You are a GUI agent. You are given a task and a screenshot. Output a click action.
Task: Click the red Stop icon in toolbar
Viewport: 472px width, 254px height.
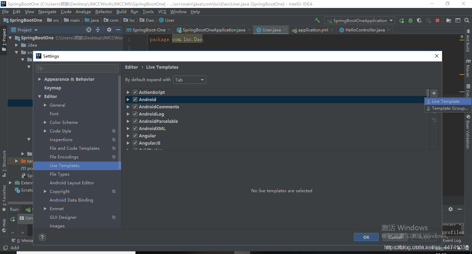pyautogui.click(x=437, y=20)
